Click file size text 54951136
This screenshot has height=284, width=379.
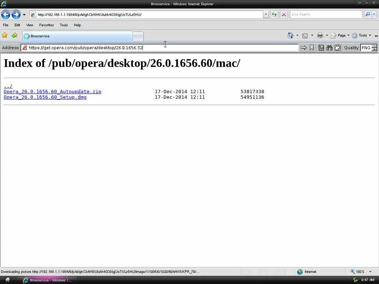click(252, 97)
